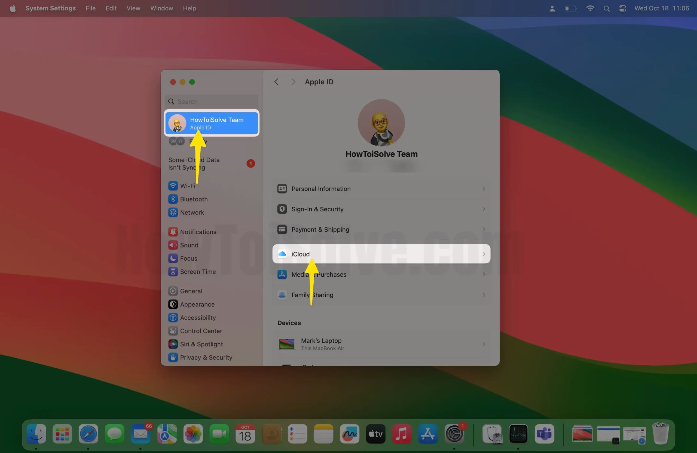The image size is (697, 453).
Task: Open the App Store in the Dock
Action: [x=428, y=434]
